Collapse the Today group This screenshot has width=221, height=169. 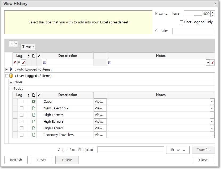(x=11, y=89)
